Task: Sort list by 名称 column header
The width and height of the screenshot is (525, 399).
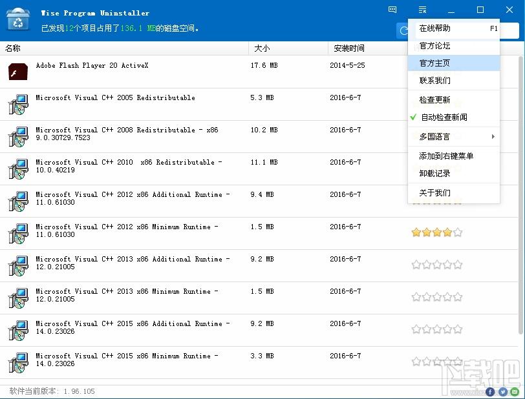Action: click(x=124, y=48)
